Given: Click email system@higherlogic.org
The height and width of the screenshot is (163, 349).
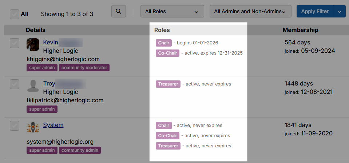Looking at the screenshot, I should point(60,142).
